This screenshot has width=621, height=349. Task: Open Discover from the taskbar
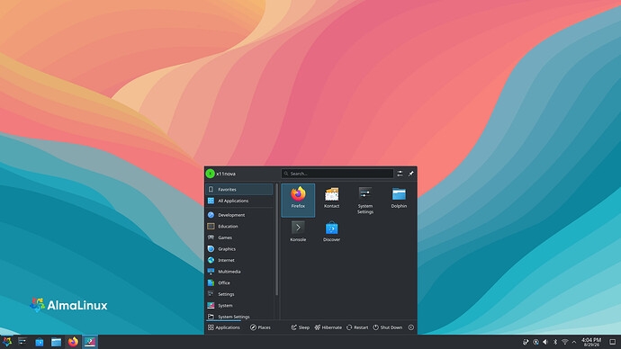(x=40, y=342)
